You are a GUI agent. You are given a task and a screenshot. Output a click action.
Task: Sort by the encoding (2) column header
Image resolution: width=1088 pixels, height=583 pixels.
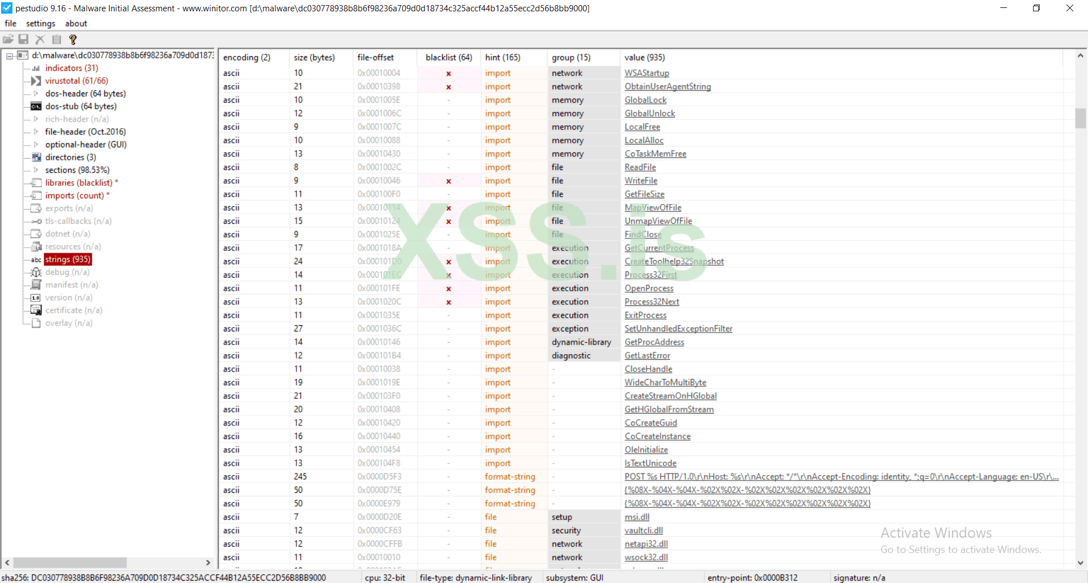tap(254, 57)
